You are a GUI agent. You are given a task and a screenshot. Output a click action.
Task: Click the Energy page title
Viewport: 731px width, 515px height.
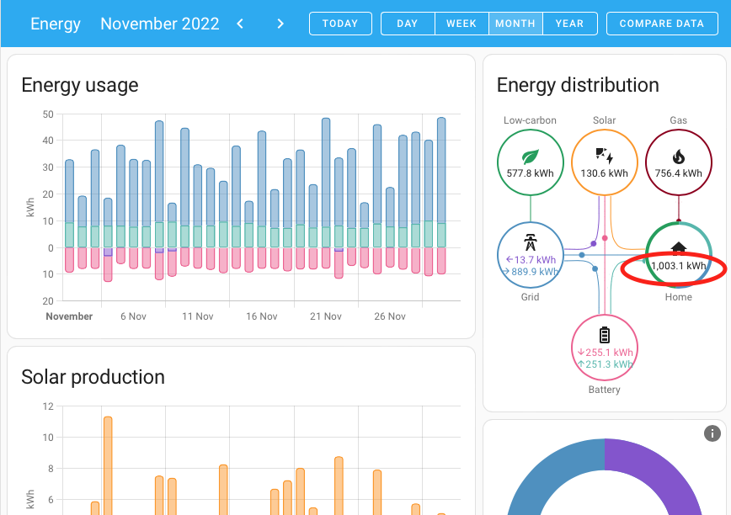pos(56,24)
